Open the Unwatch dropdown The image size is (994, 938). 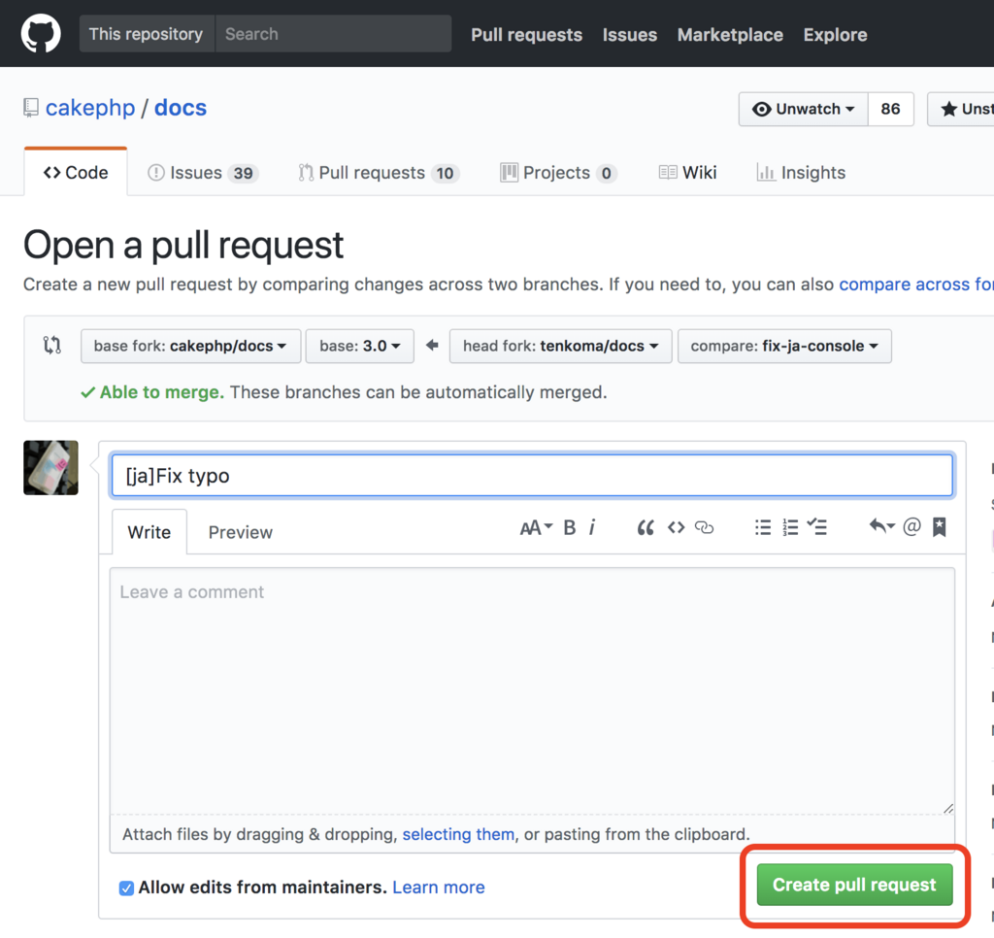803,109
